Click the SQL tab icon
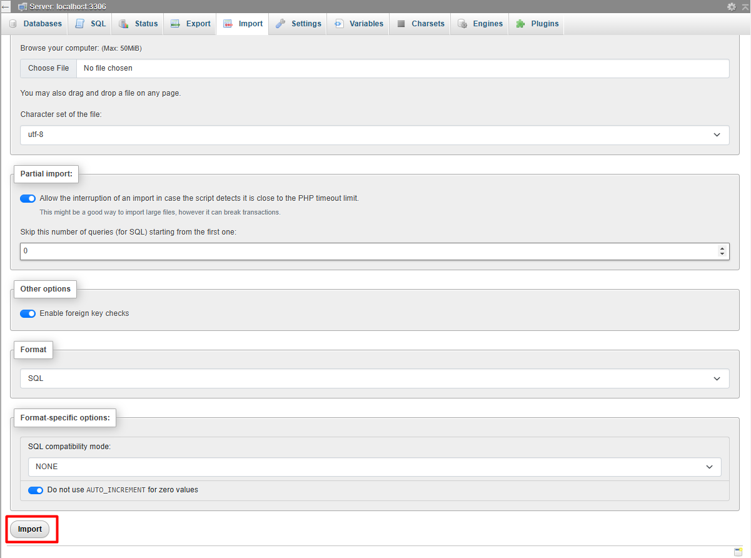Screen dimensions: 751x558 (79, 24)
